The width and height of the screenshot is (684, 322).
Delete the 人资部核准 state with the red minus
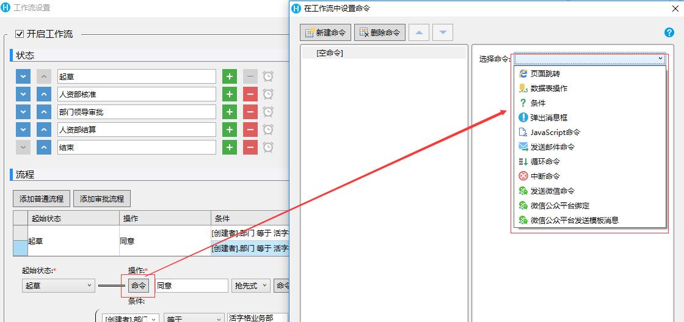250,94
